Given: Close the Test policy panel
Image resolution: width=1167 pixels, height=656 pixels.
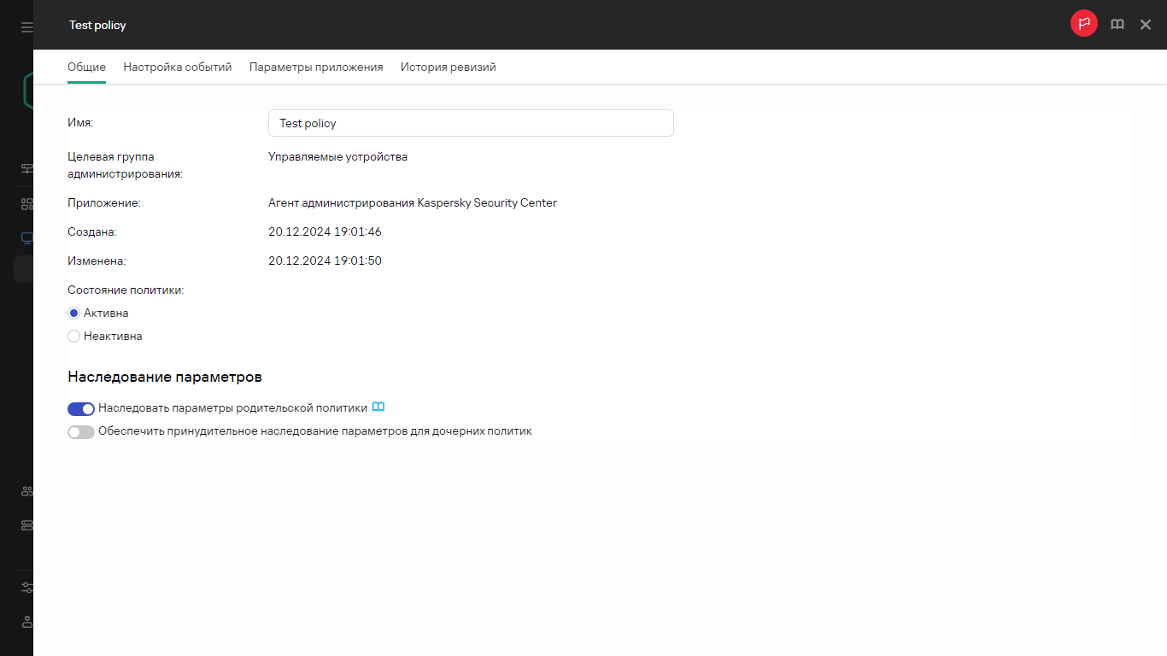Looking at the screenshot, I should [x=1146, y=25].
